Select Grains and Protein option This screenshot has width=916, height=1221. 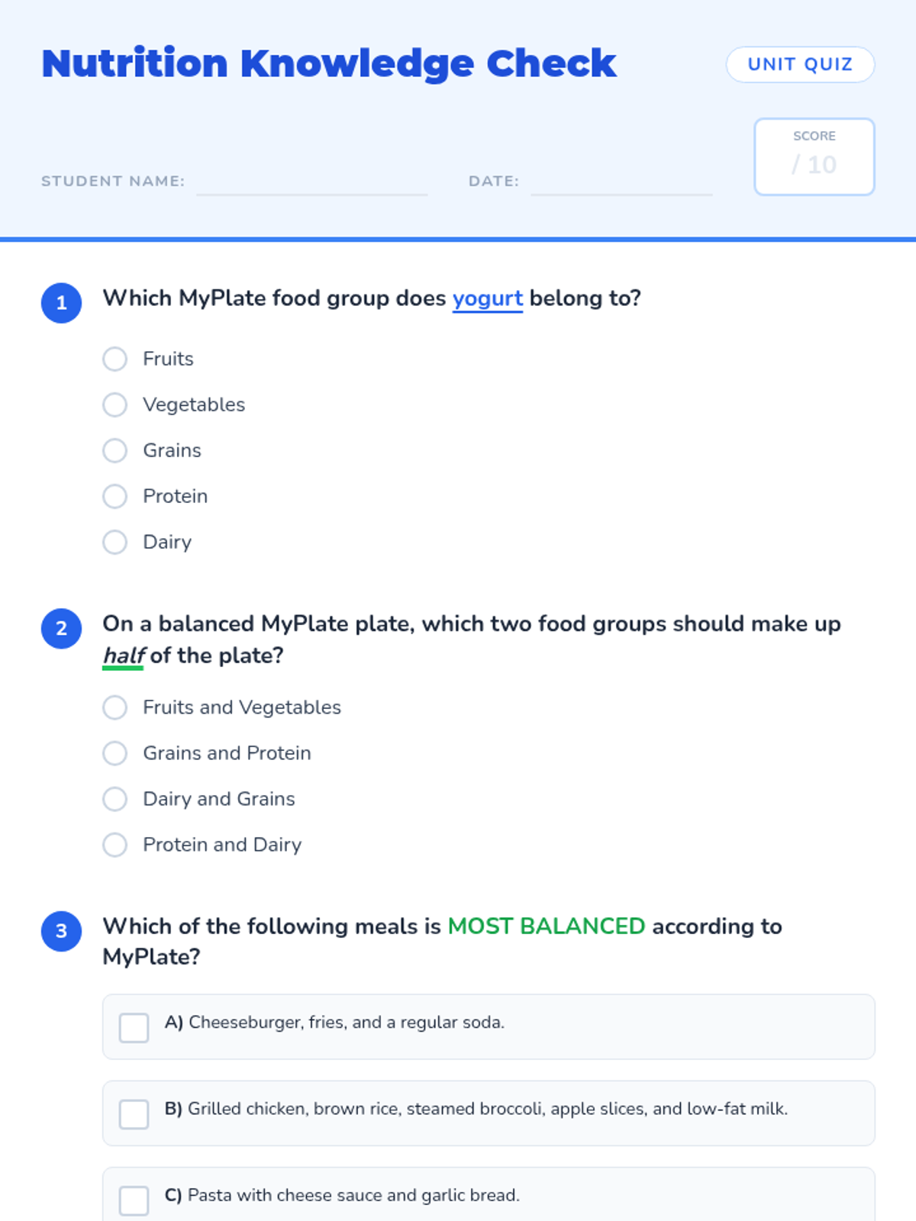[x=115, y=753]
